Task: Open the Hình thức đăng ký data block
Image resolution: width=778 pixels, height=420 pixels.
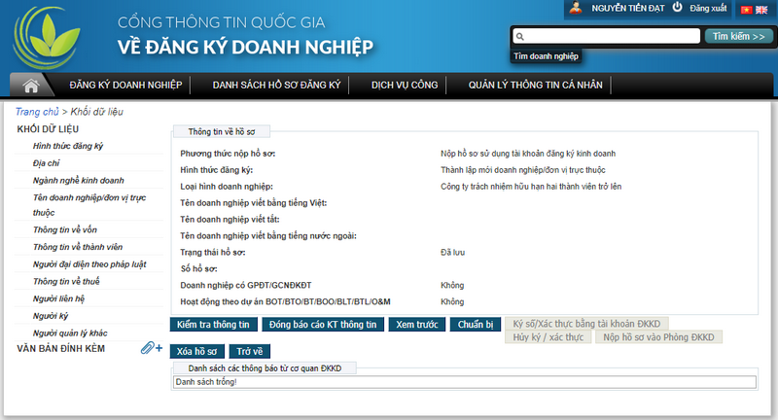Action: tap(68, 146)
